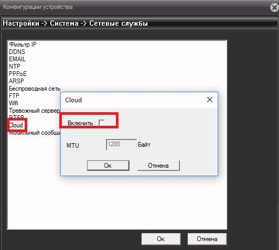Viewport: 279px width, 250px height.
Task: Select Тревожный сервер list entry
Action: coord(34,111)
